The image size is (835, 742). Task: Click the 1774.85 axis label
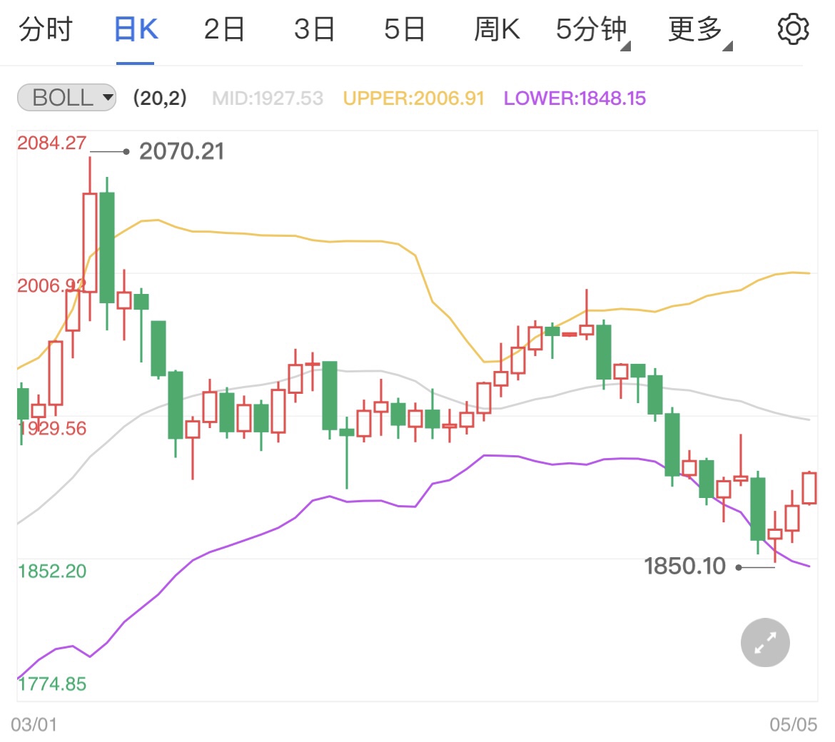pos(51,684)
